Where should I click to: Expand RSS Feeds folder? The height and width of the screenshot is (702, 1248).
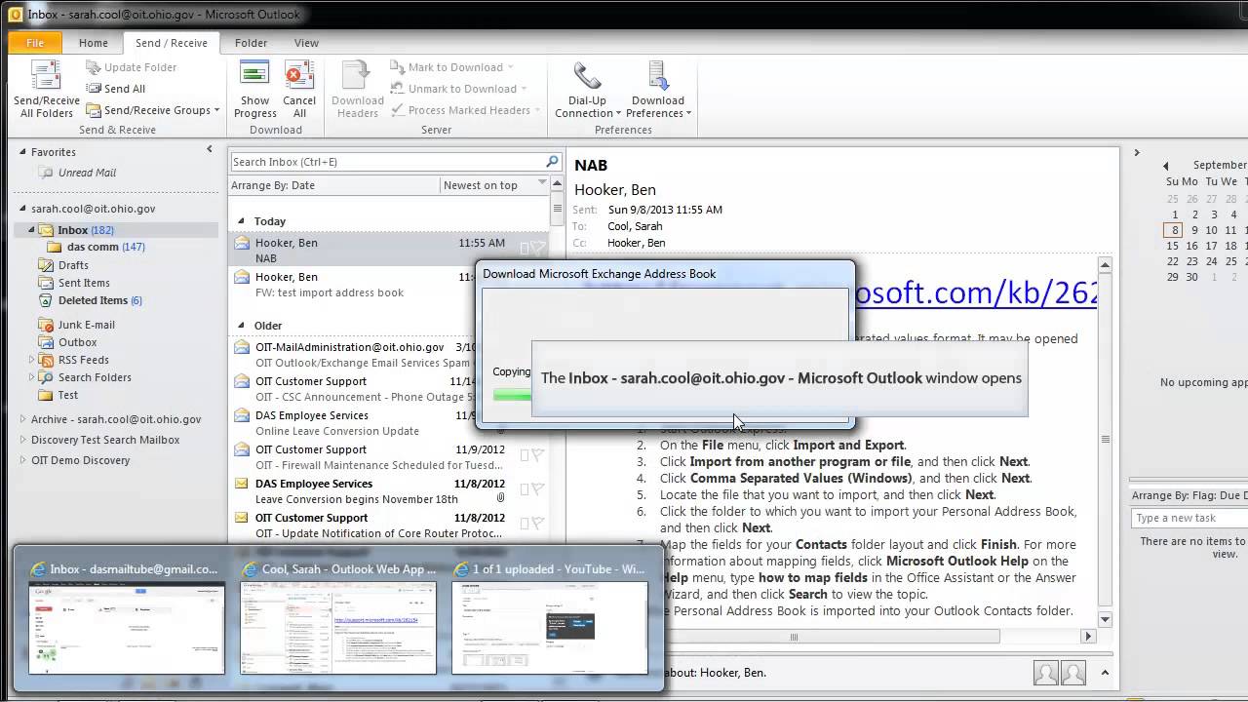(x=31, y=360)
